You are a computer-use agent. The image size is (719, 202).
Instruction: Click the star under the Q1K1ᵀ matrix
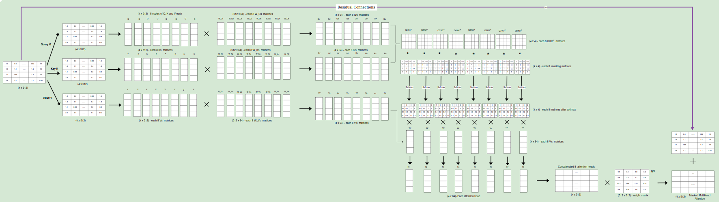pyautogui.click(x=408, y=53)
